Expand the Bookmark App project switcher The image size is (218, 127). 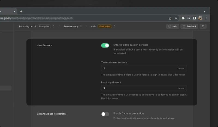pyautogui.click(x=81, y=26)
